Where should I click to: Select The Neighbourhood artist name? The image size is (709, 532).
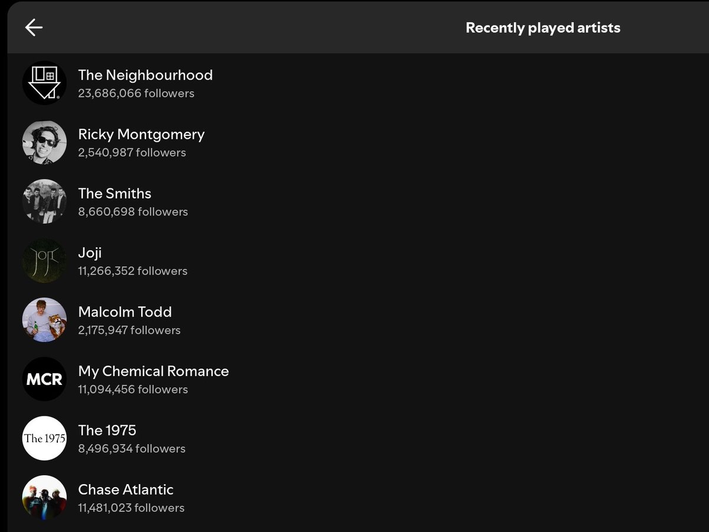click(145, 75)
